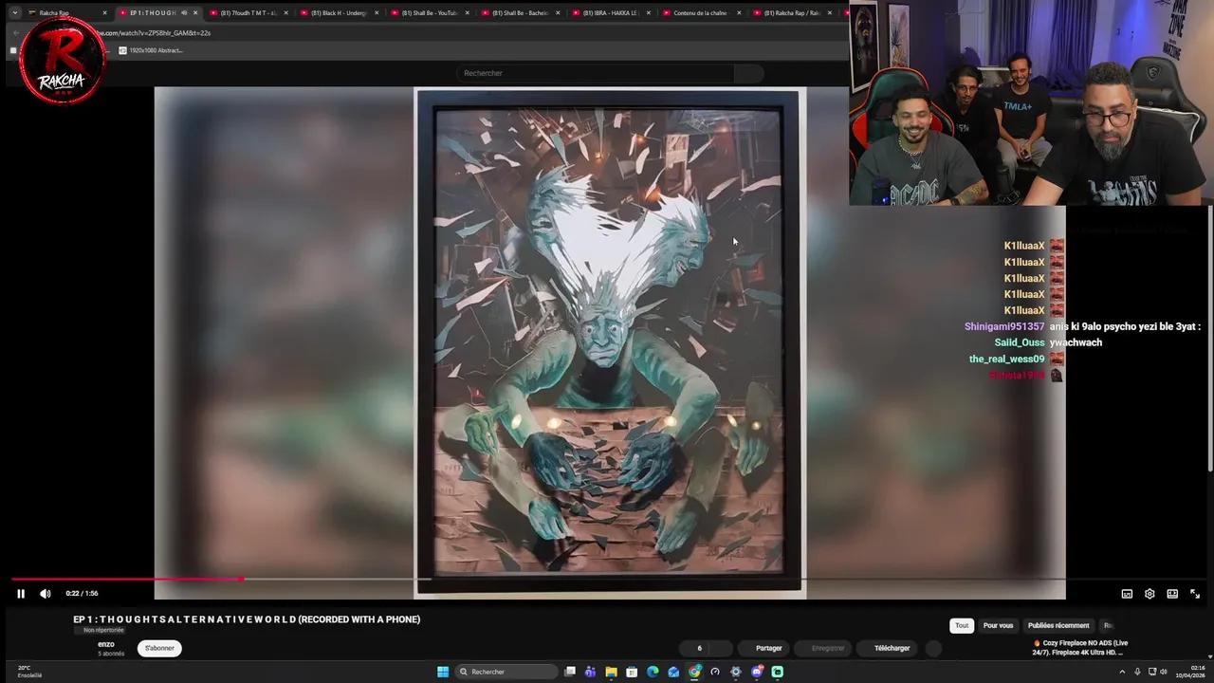The height and width of the screenshot is (683, 1214).
Task: Switch to Rakcha Rap browser tab
Action: click(x=66, y=13)
